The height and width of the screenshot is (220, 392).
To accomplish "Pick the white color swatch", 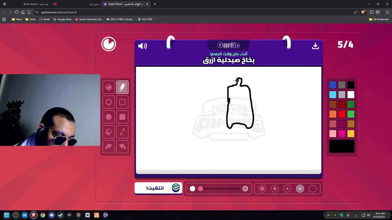I will pyautogui.click(x=351, y=95).
